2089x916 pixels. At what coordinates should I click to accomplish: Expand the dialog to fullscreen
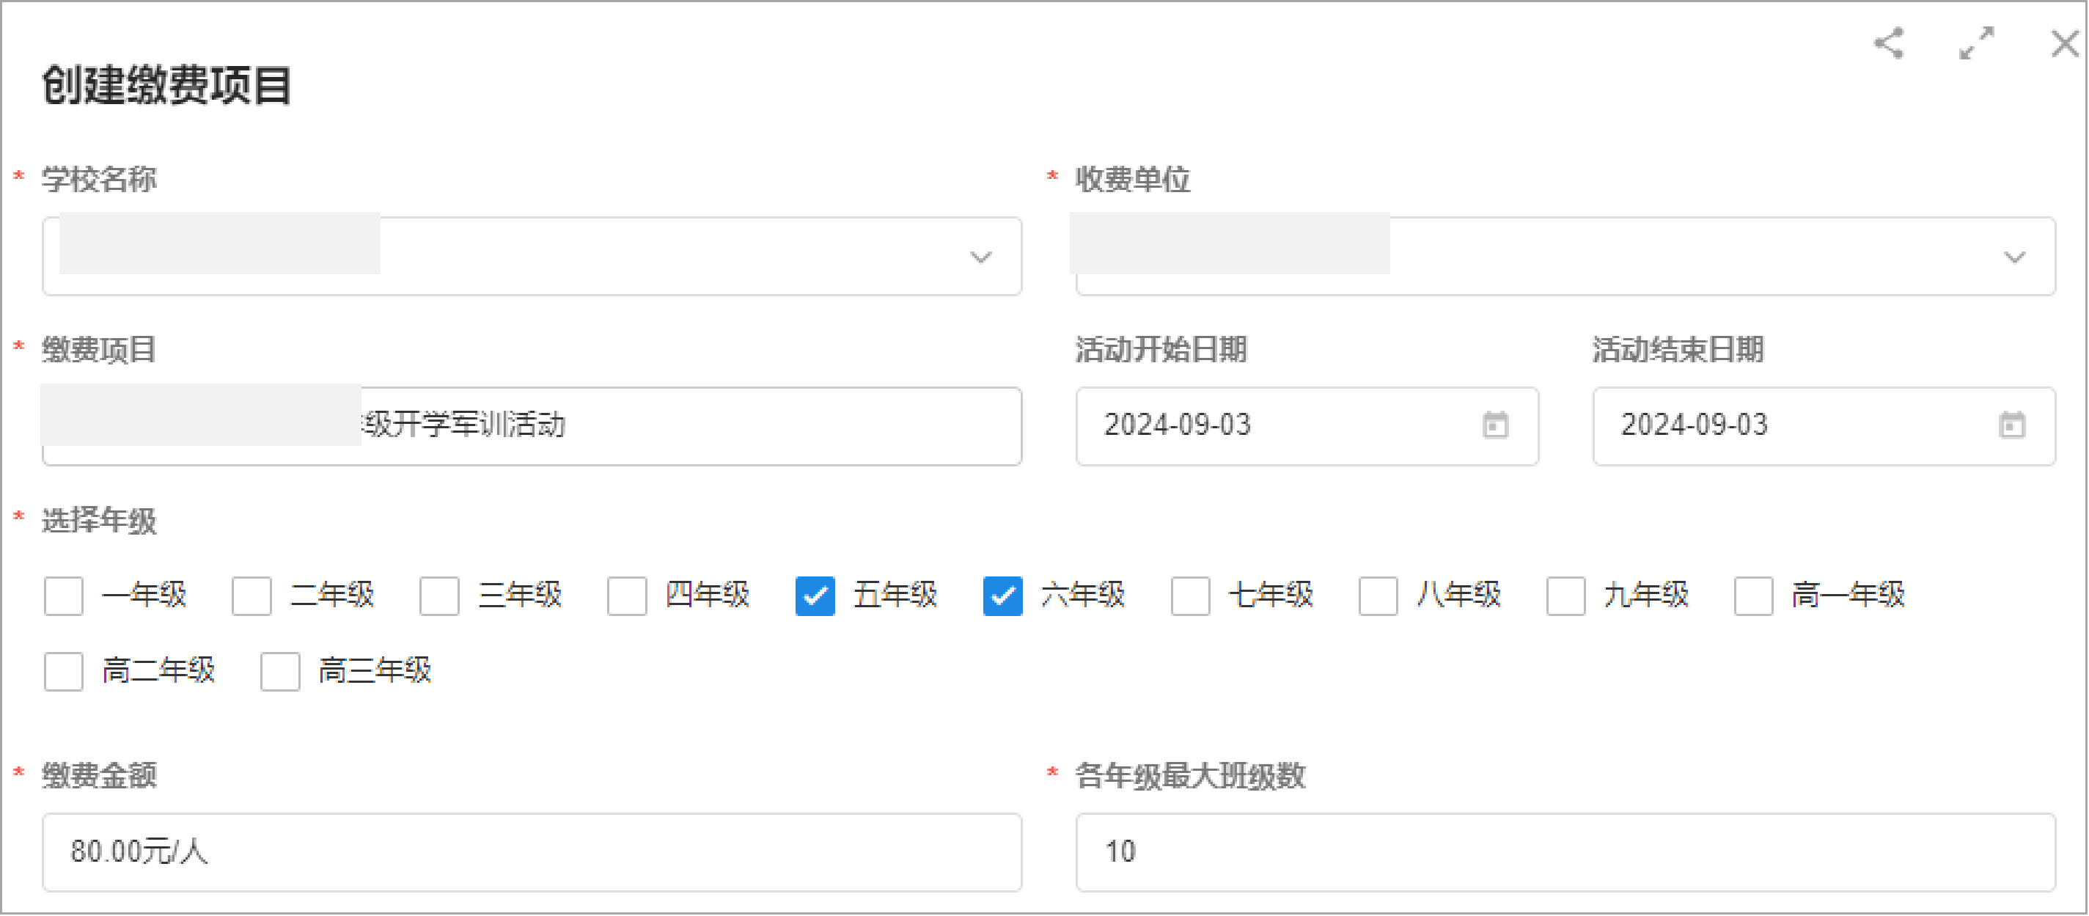1975,44
